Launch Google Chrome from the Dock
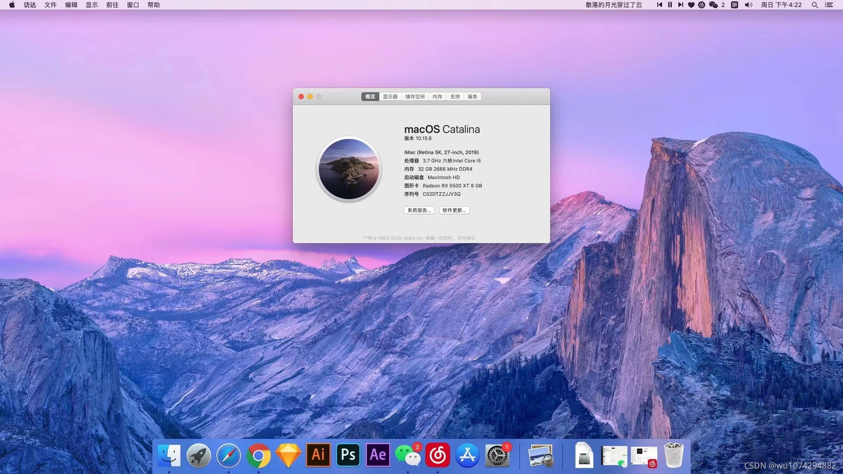843x474 pixels. [259, 456]
